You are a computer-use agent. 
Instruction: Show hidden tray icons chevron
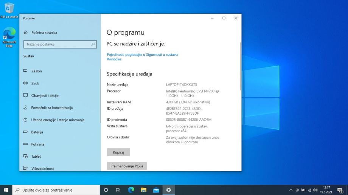pyautogui.click(x=291, y=190)
